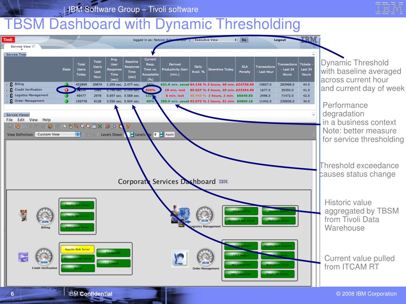Open the Help menu
406x304 pixels.
click(x=47, y=120)
